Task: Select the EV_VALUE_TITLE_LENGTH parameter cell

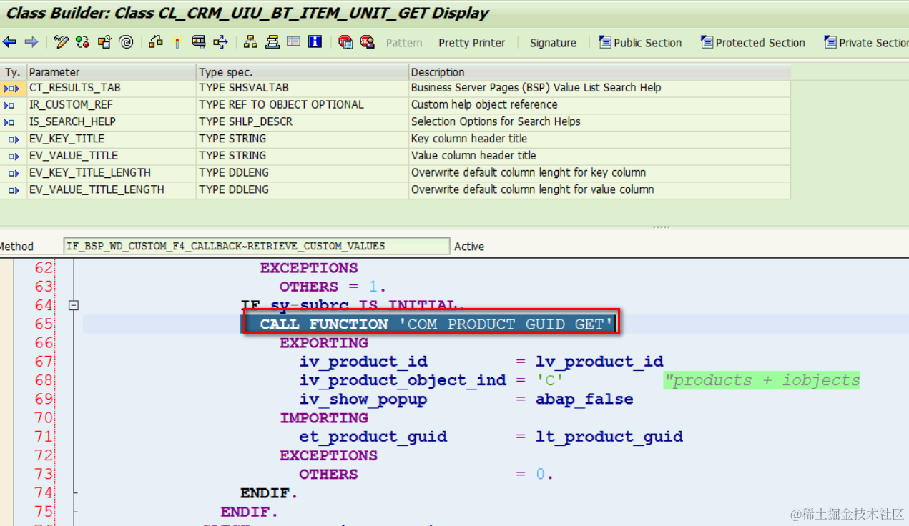Action: coord(111,189)
